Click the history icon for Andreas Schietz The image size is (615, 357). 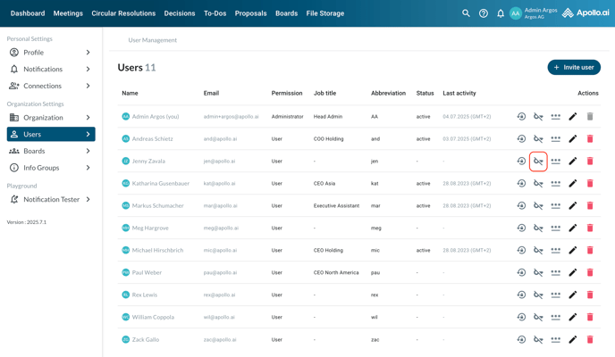[x=521, y=139]
